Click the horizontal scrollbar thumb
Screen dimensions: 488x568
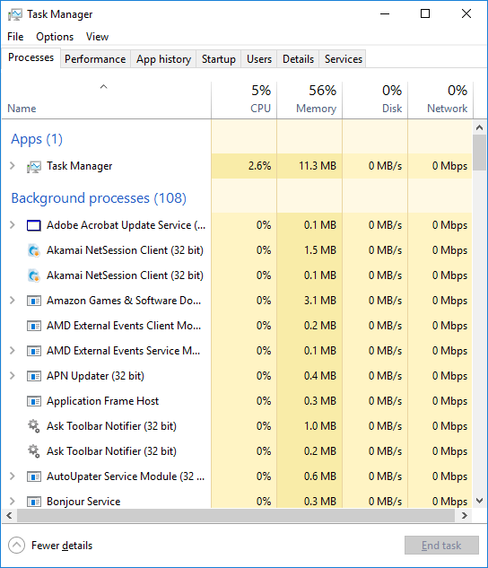click(236, 515)
